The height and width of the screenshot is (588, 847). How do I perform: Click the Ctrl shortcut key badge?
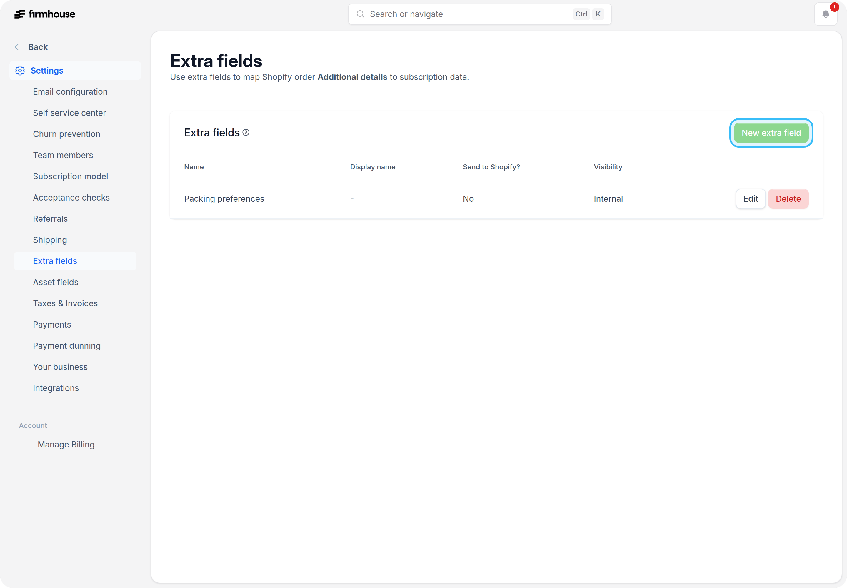[x=581, y=14]
